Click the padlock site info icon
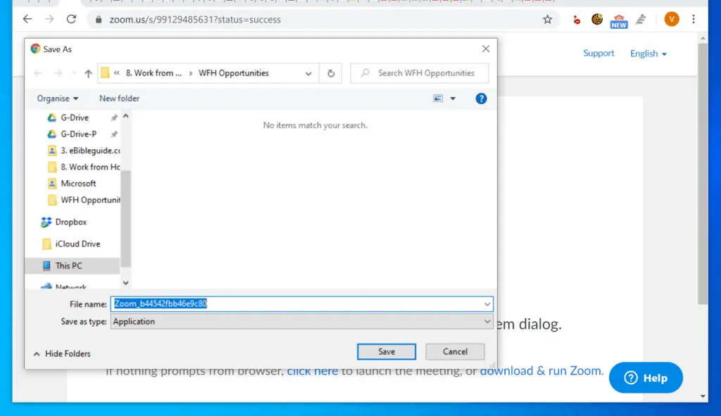 coord(99,20)
